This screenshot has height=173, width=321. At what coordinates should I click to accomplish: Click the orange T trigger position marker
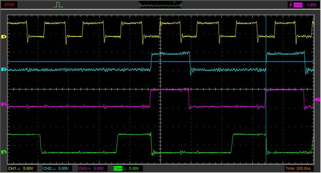click(x=175, y=3)
